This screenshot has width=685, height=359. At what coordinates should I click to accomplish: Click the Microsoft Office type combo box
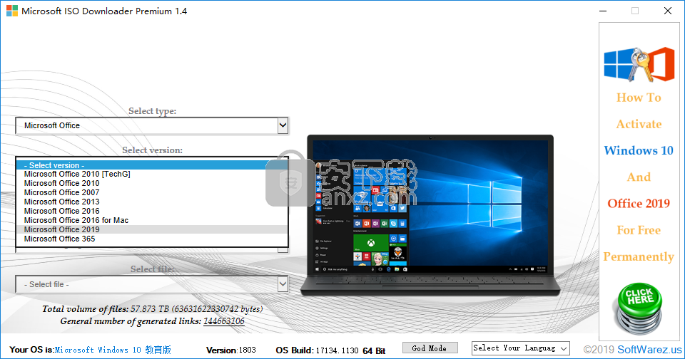(x=151, y=125)
